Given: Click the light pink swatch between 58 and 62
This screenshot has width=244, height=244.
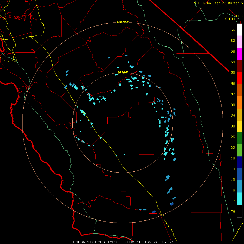Looking at the screenshot, I should (239, 41).
